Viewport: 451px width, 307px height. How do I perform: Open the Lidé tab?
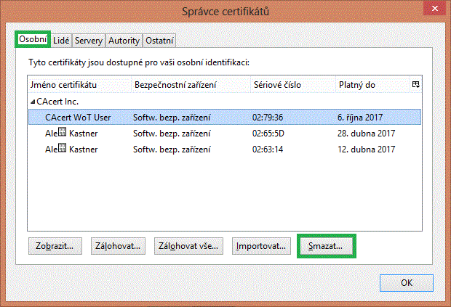(x=61, y=41)
